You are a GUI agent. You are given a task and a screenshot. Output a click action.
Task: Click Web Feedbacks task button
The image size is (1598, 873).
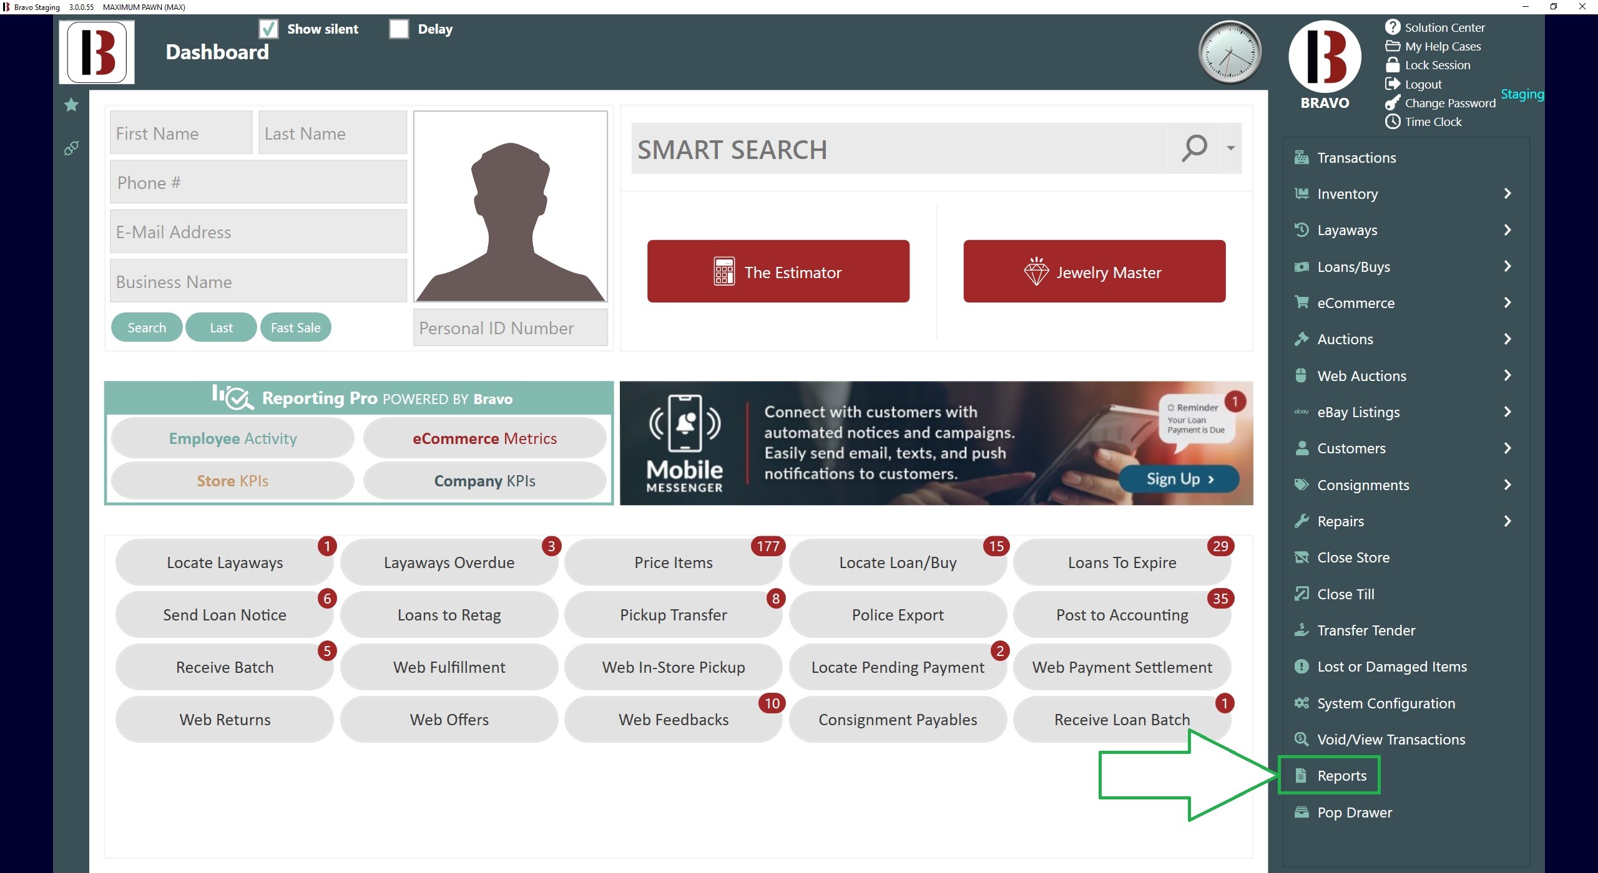click(673, 720)
